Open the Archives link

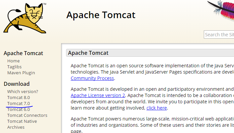pyautogui.click(x=16, y=127)
